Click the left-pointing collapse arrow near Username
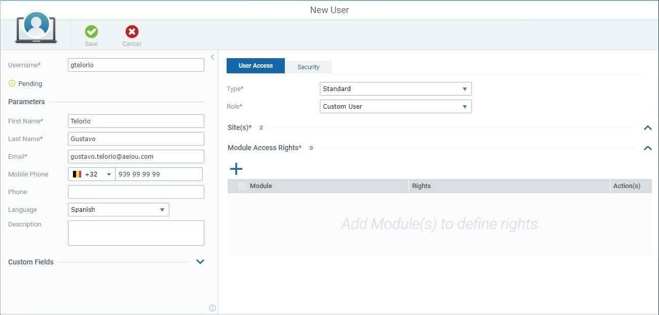 coord(212,57)
